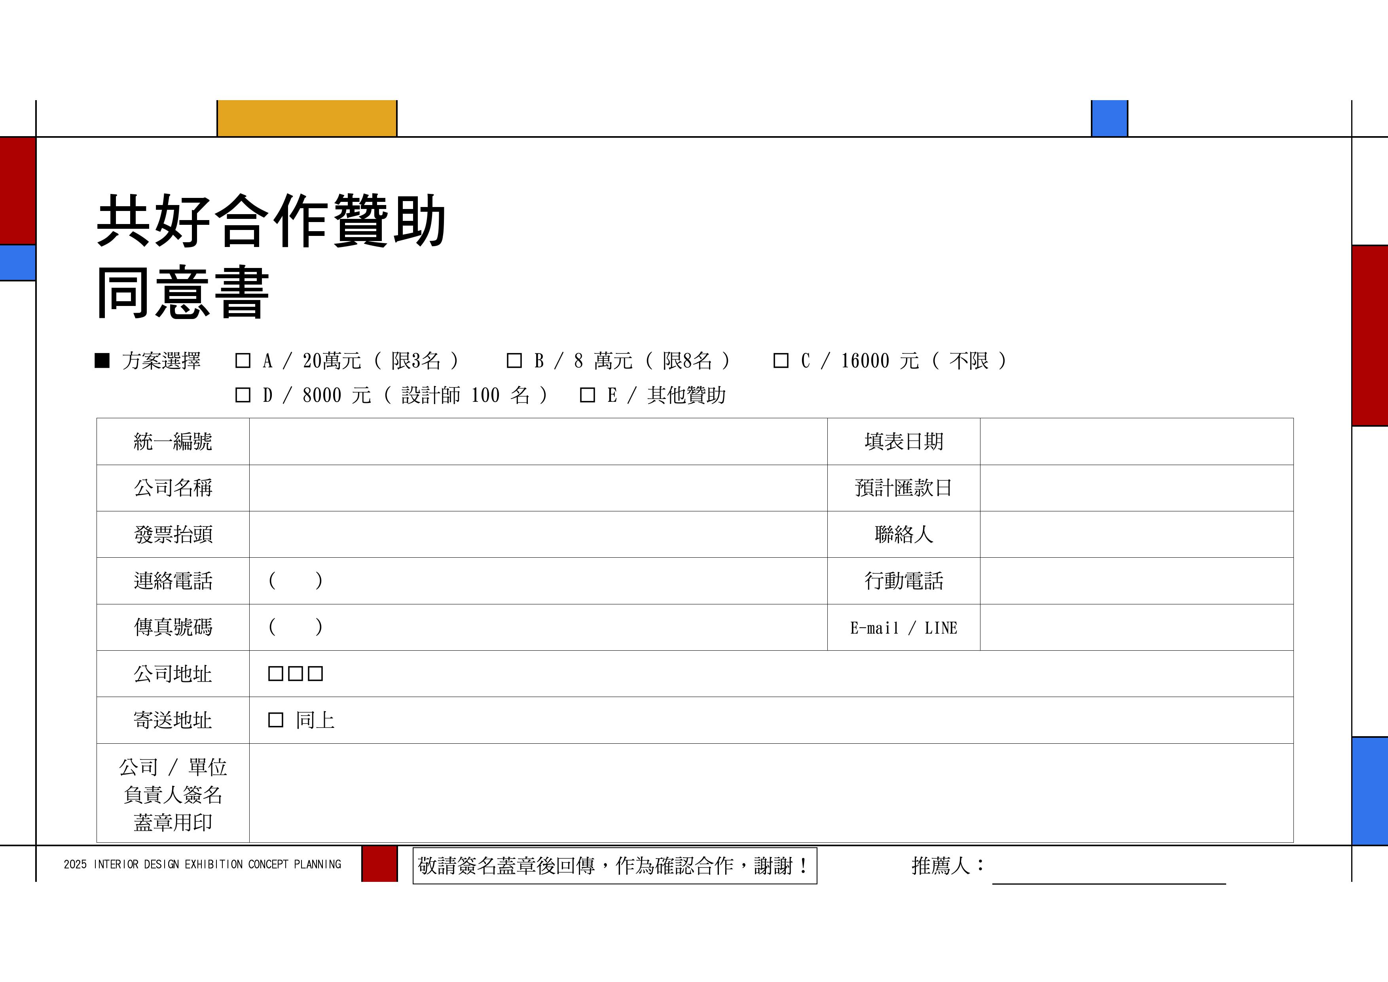Image resolution: width=1388 pixels, height=982 pixels.
Task: Select the D / 8000 元 designer checkbox
Action: [x=243, y=395]
